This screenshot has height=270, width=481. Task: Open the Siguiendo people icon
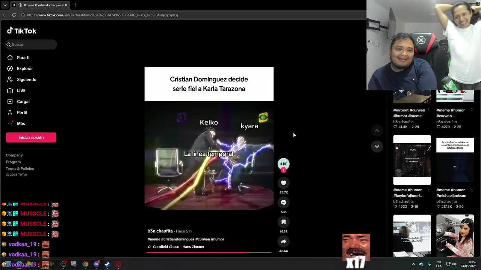10,79
